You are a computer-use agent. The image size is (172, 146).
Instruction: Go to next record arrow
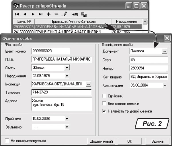click(x=33, y=14)
